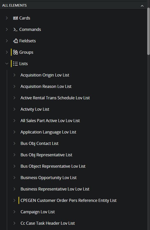
Task: Click the Cards icon
Action: coord(15,18)
